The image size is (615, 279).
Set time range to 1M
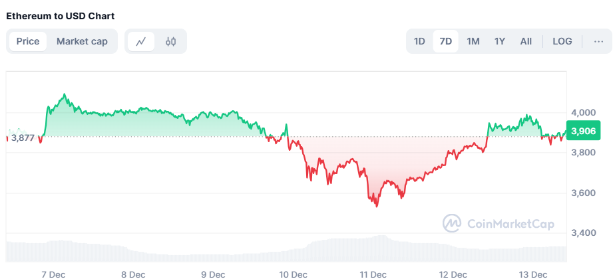coord(473,41)
